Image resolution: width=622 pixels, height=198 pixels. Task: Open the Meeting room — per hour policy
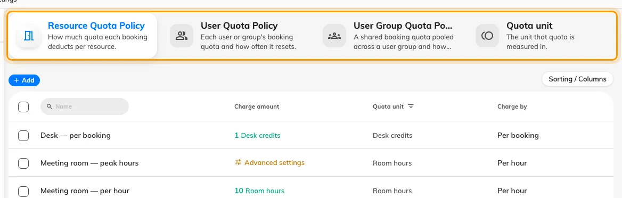coord(85,191)
